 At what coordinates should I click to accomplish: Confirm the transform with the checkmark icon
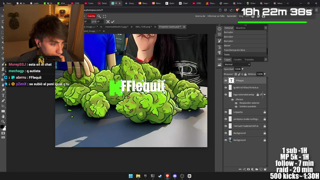tap(112, 22)
